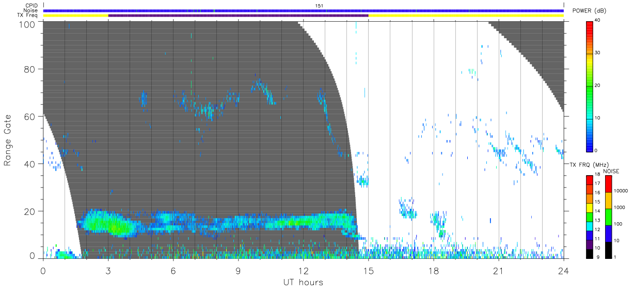Click the 18 tick on the UT hours axis
Image resolution: width=634 pixels, height=293 pixels.
click(x=433, y=270)
